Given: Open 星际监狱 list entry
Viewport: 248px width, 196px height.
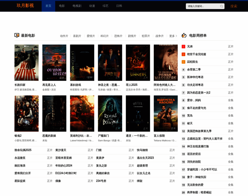Looking at the screenshot, I should tap(20, 181).
